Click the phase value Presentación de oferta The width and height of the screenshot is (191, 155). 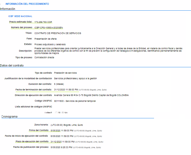point(45,39)
